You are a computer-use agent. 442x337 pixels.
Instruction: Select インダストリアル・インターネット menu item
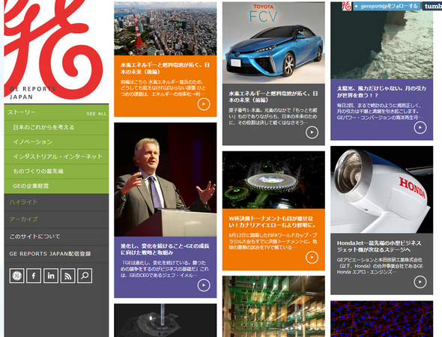[x=56, y=157]
